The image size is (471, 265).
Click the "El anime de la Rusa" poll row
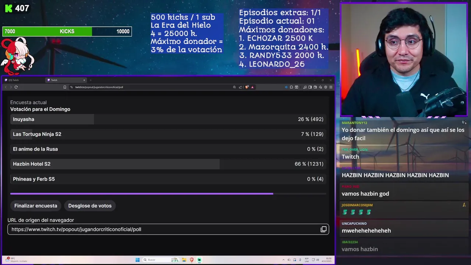(x=168, y=149)
